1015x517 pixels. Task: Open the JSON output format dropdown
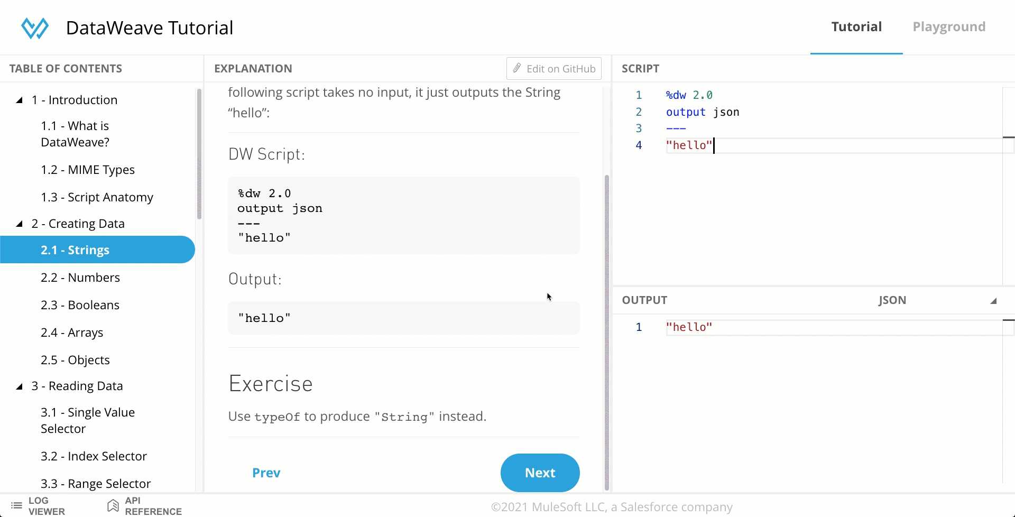[892, 300]
